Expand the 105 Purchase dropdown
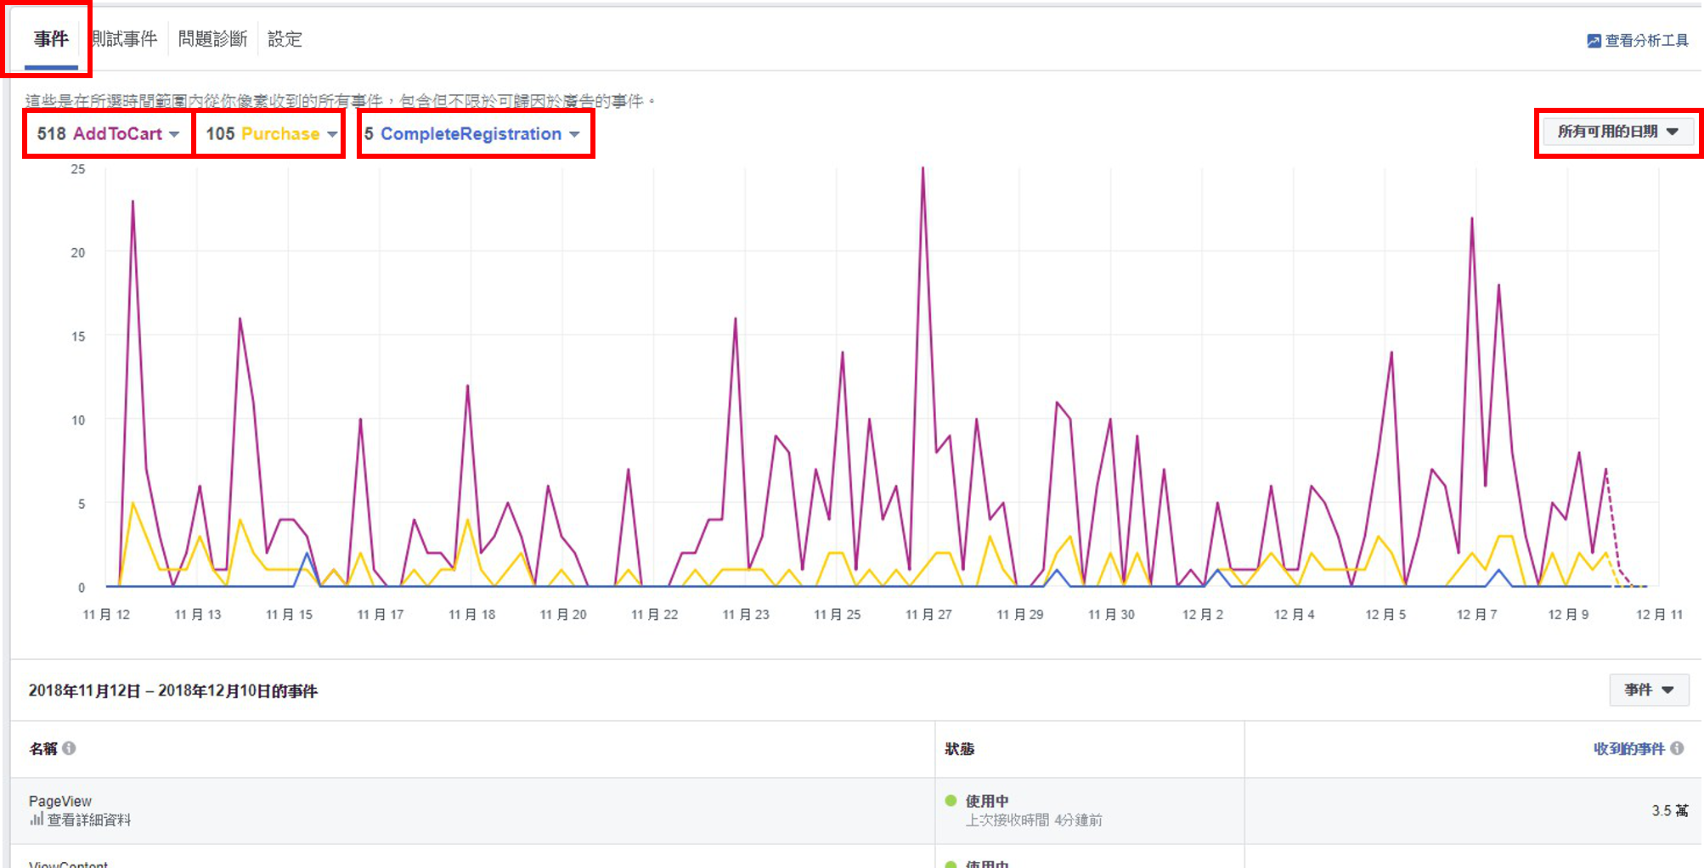1704x868 pixels. click(270, 134)
